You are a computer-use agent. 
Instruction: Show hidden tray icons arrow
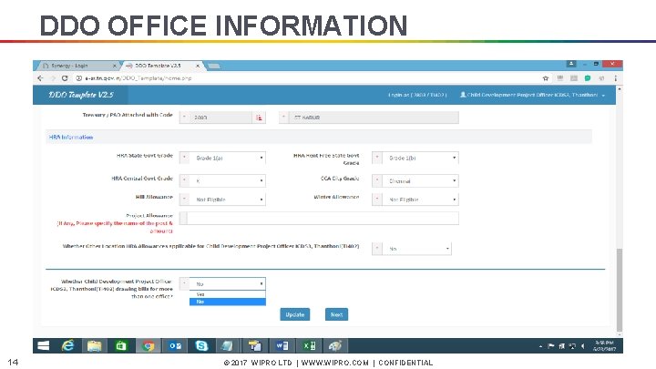540,346
